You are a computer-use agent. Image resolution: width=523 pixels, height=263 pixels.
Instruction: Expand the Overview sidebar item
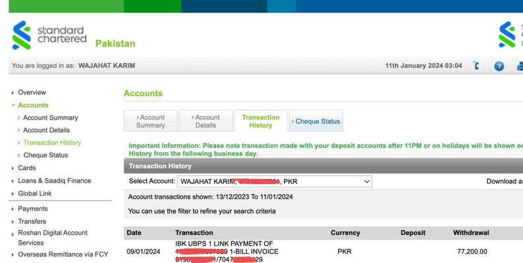(x=32, y=92)
